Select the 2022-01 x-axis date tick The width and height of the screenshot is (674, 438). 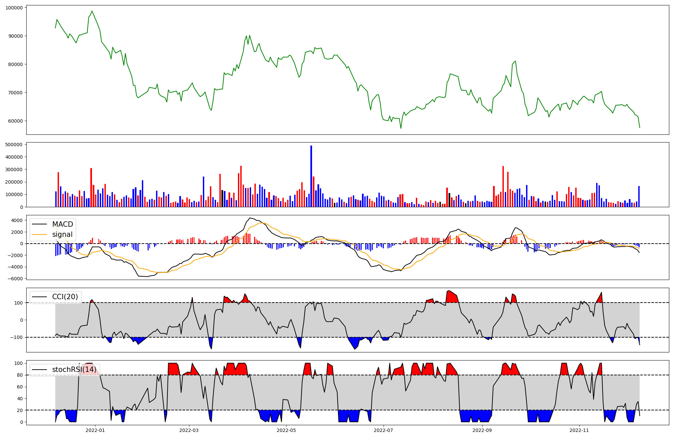pos(95,430)
